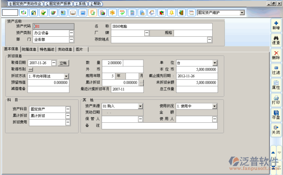Click the ellipsis button next to 资产类别
This screenshot has width=283, height=175.
pos(71,33)
